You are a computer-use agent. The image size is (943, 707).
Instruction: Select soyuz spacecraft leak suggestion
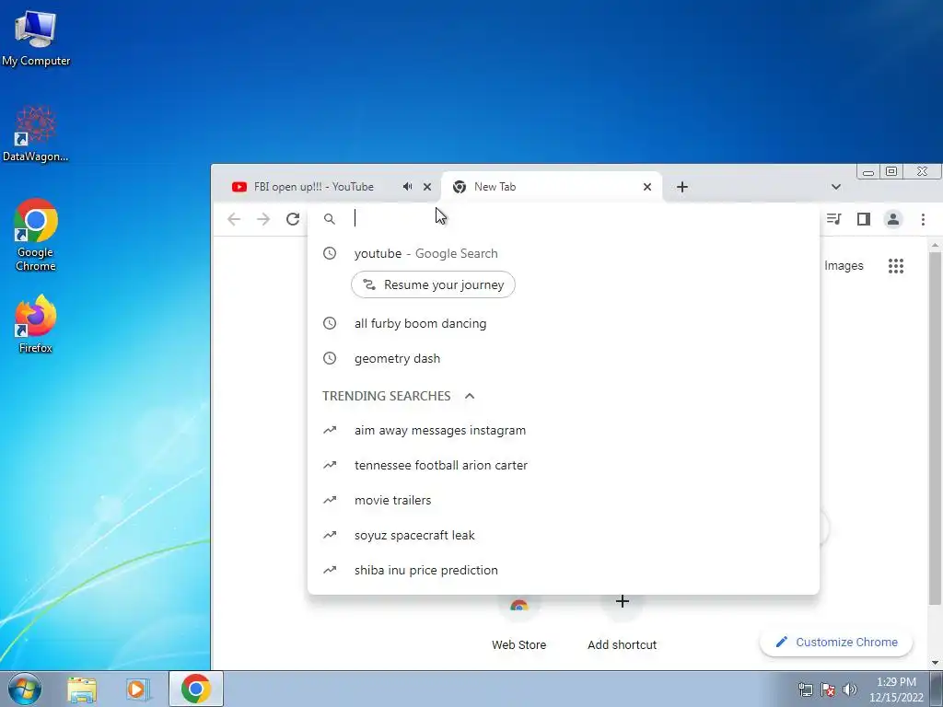pyautogui.click(x=564, y=535)
